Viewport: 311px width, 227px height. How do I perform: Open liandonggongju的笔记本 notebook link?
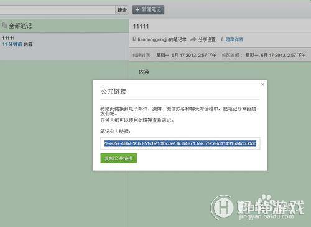pyautogui.click(x=162, y=39)
